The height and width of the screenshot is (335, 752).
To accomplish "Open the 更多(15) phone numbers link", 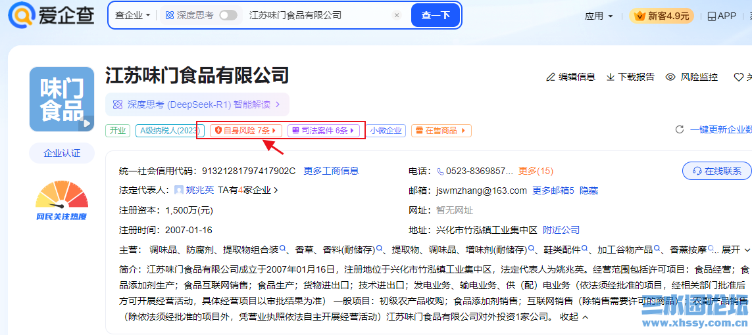I will 536,171.
